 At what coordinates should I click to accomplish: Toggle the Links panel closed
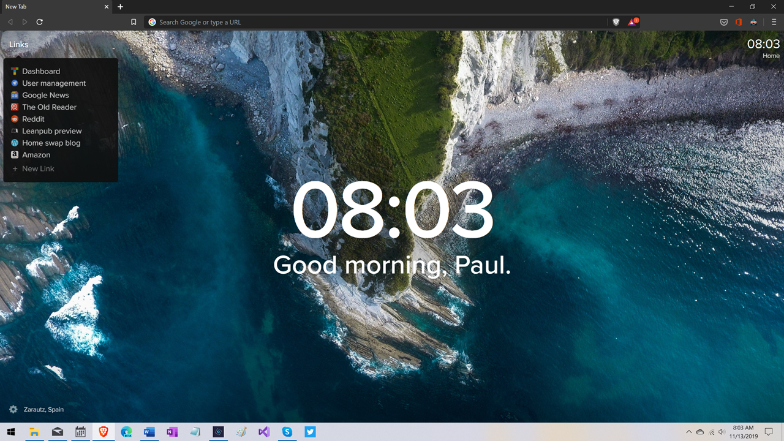tap(18, 45)
